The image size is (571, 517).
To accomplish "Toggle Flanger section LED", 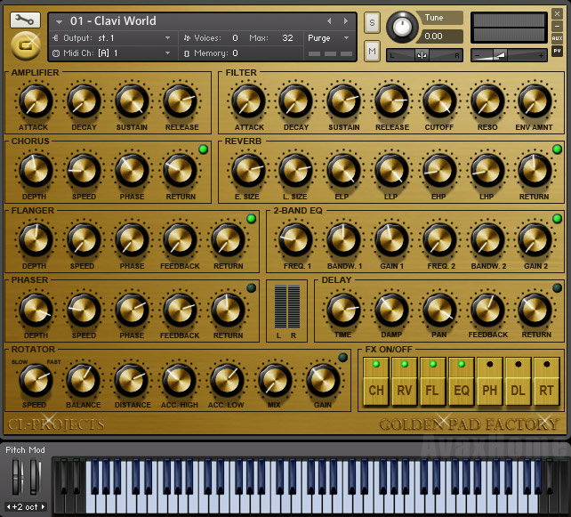I will point(252,219).
